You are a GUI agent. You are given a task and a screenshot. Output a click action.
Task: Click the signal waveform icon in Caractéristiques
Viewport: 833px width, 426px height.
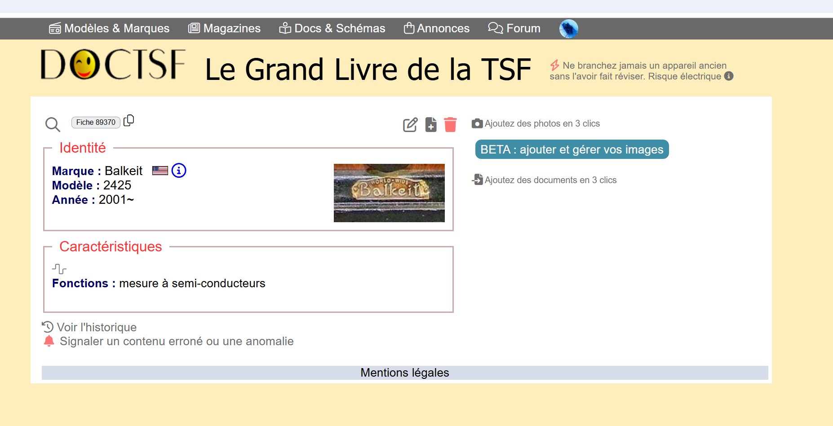[x=59, y=269]
